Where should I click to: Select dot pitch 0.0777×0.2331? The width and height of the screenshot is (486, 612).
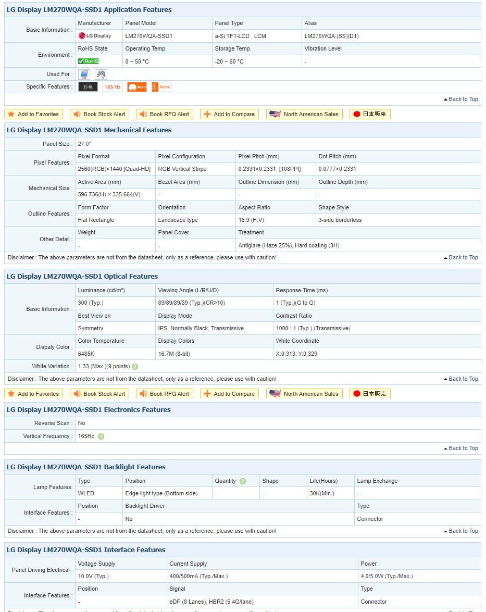click(x=337, y=169)
